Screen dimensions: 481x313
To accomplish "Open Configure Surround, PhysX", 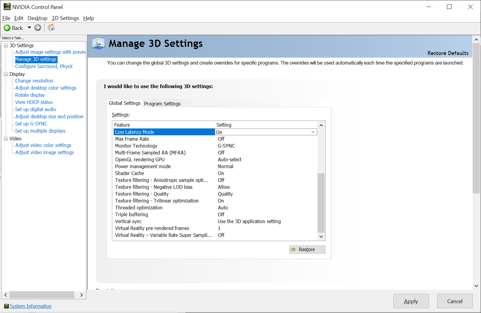I will [44, 66].
